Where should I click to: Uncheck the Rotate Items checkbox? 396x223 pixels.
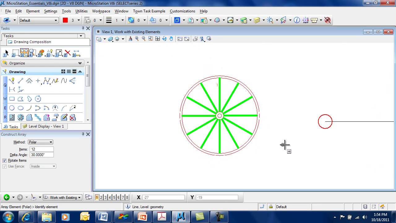click(4, 160)
